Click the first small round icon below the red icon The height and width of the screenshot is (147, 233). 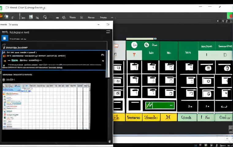click(218, 21)
